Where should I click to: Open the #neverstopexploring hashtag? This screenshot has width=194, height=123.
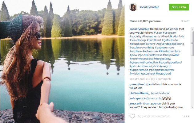tap(170, 44)
